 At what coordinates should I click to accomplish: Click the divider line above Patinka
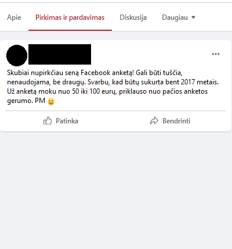[115, 111]
